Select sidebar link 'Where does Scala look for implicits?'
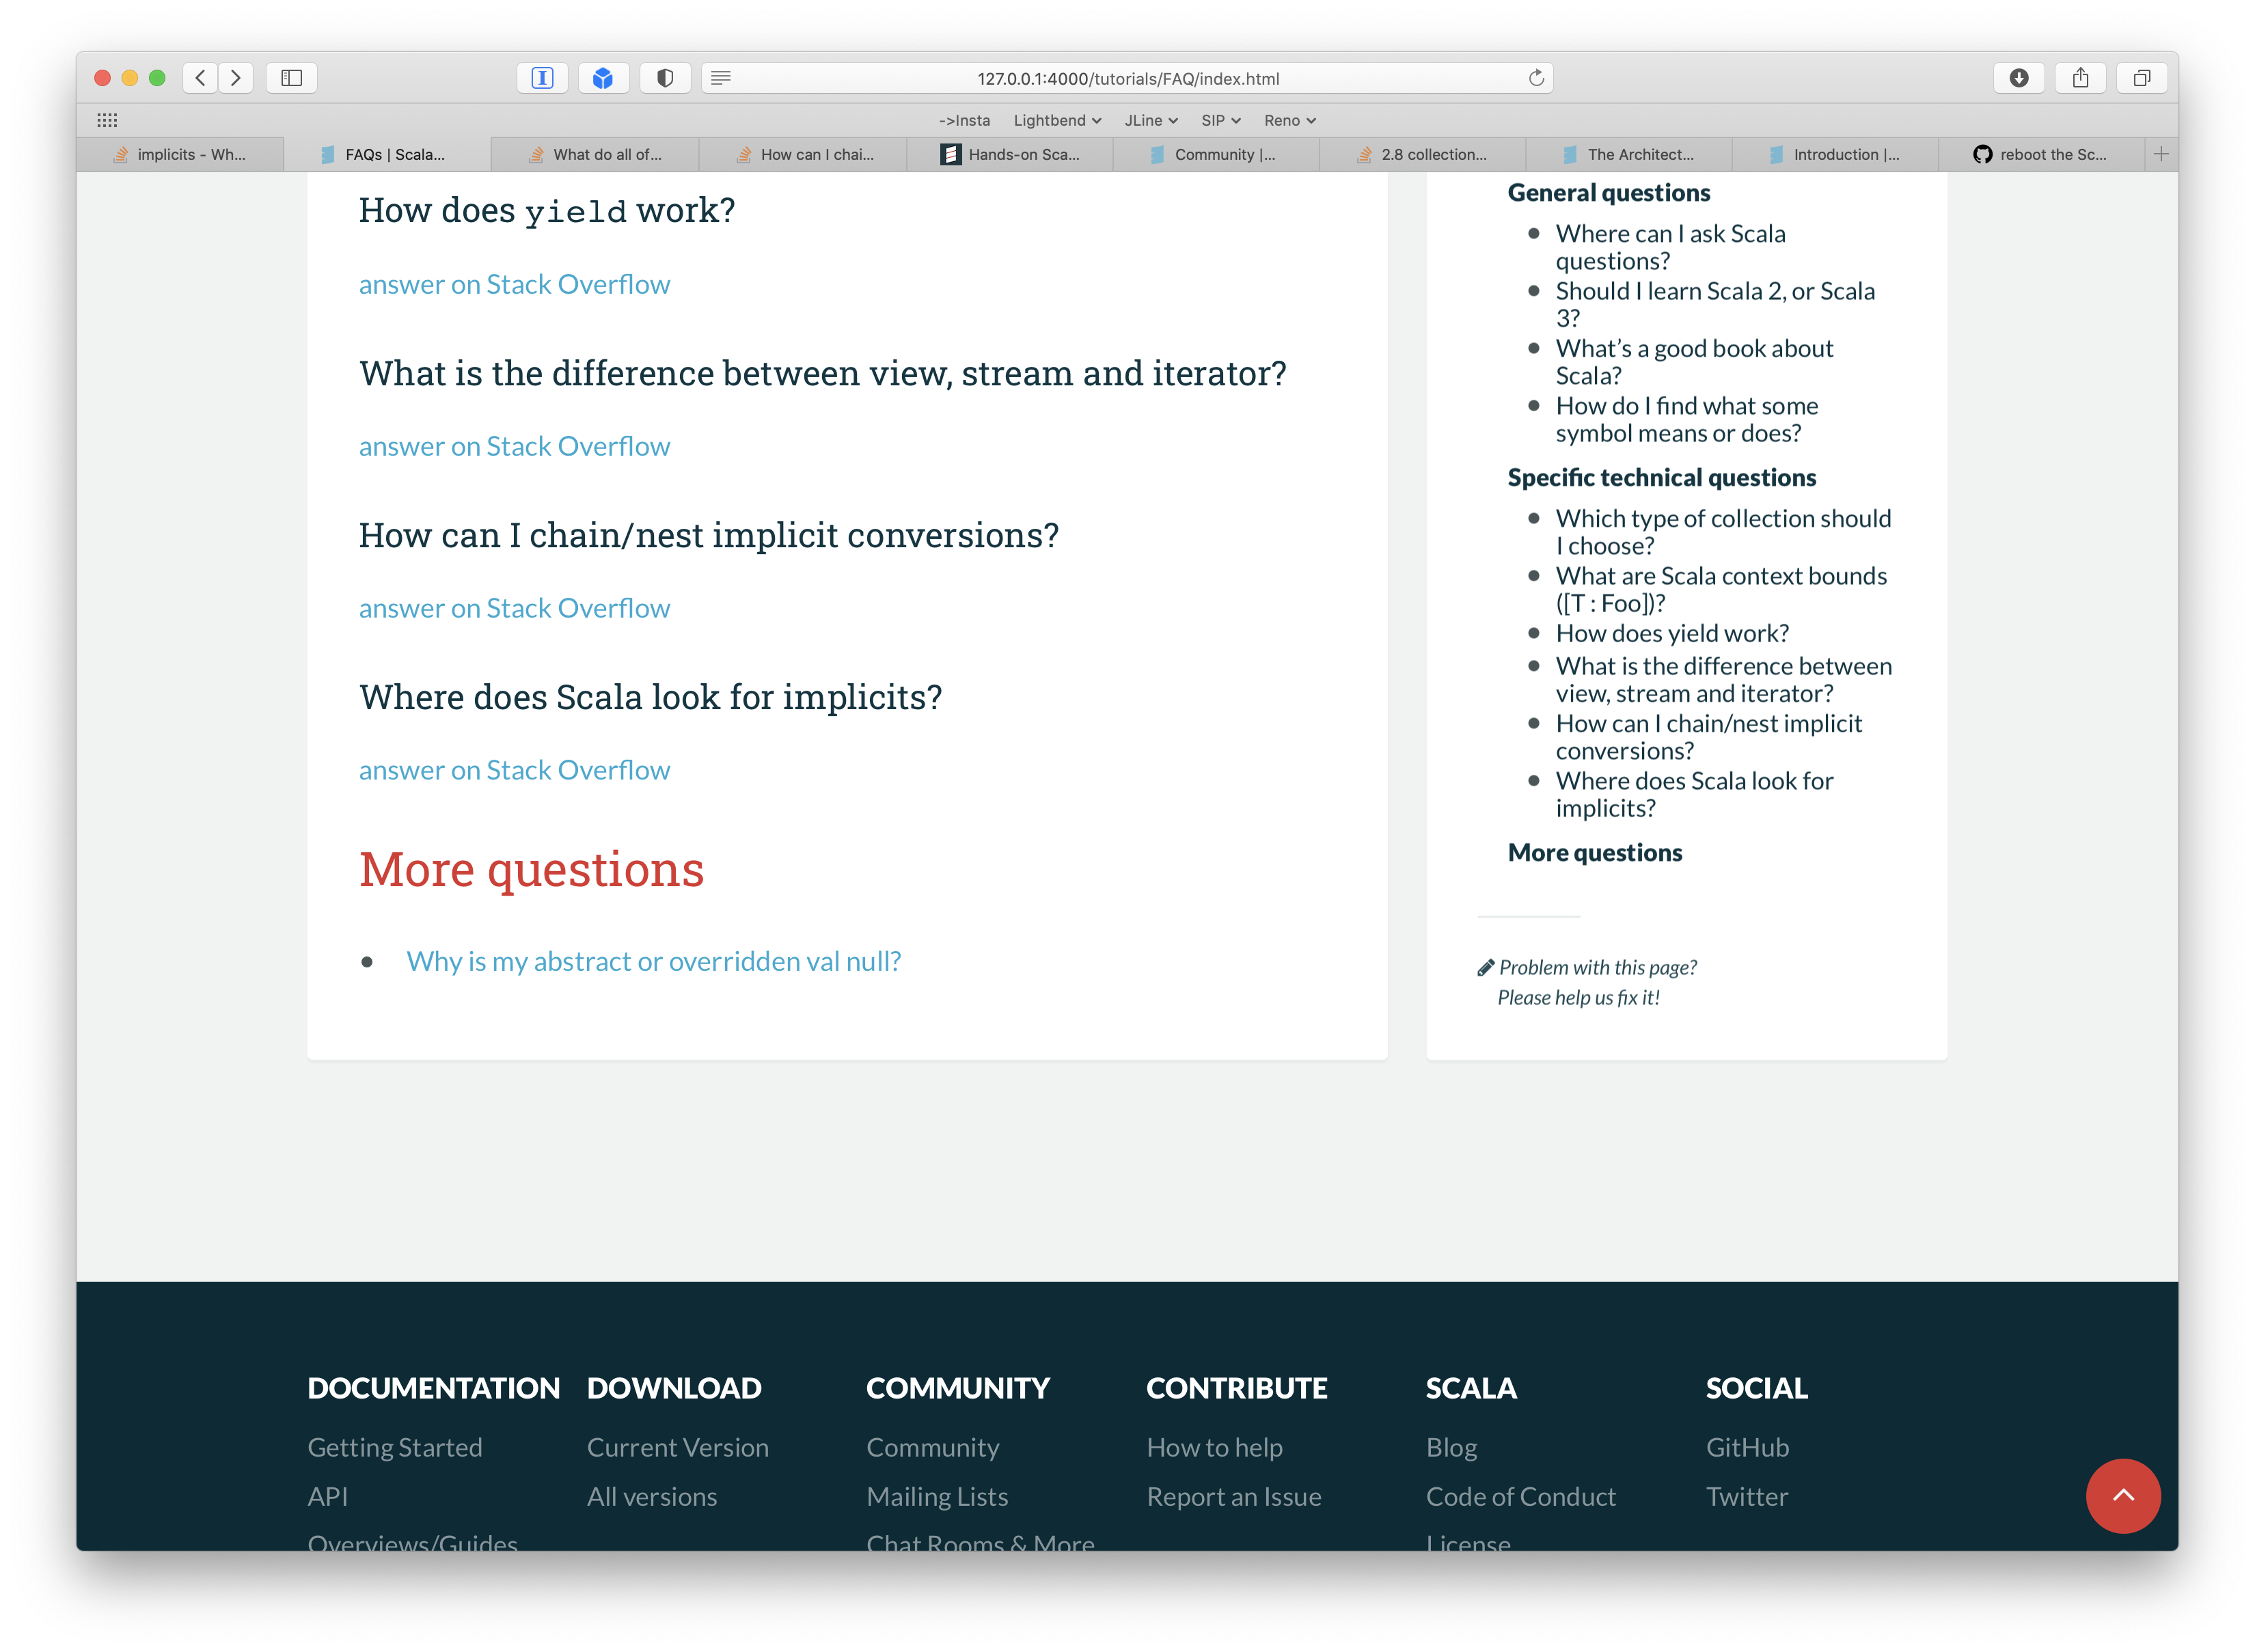Image resolution: width=2255 pixels, height=1652 pixels. 1694,794
